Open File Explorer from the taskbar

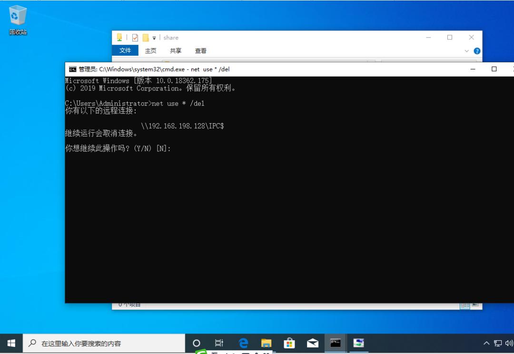point(266,343)
